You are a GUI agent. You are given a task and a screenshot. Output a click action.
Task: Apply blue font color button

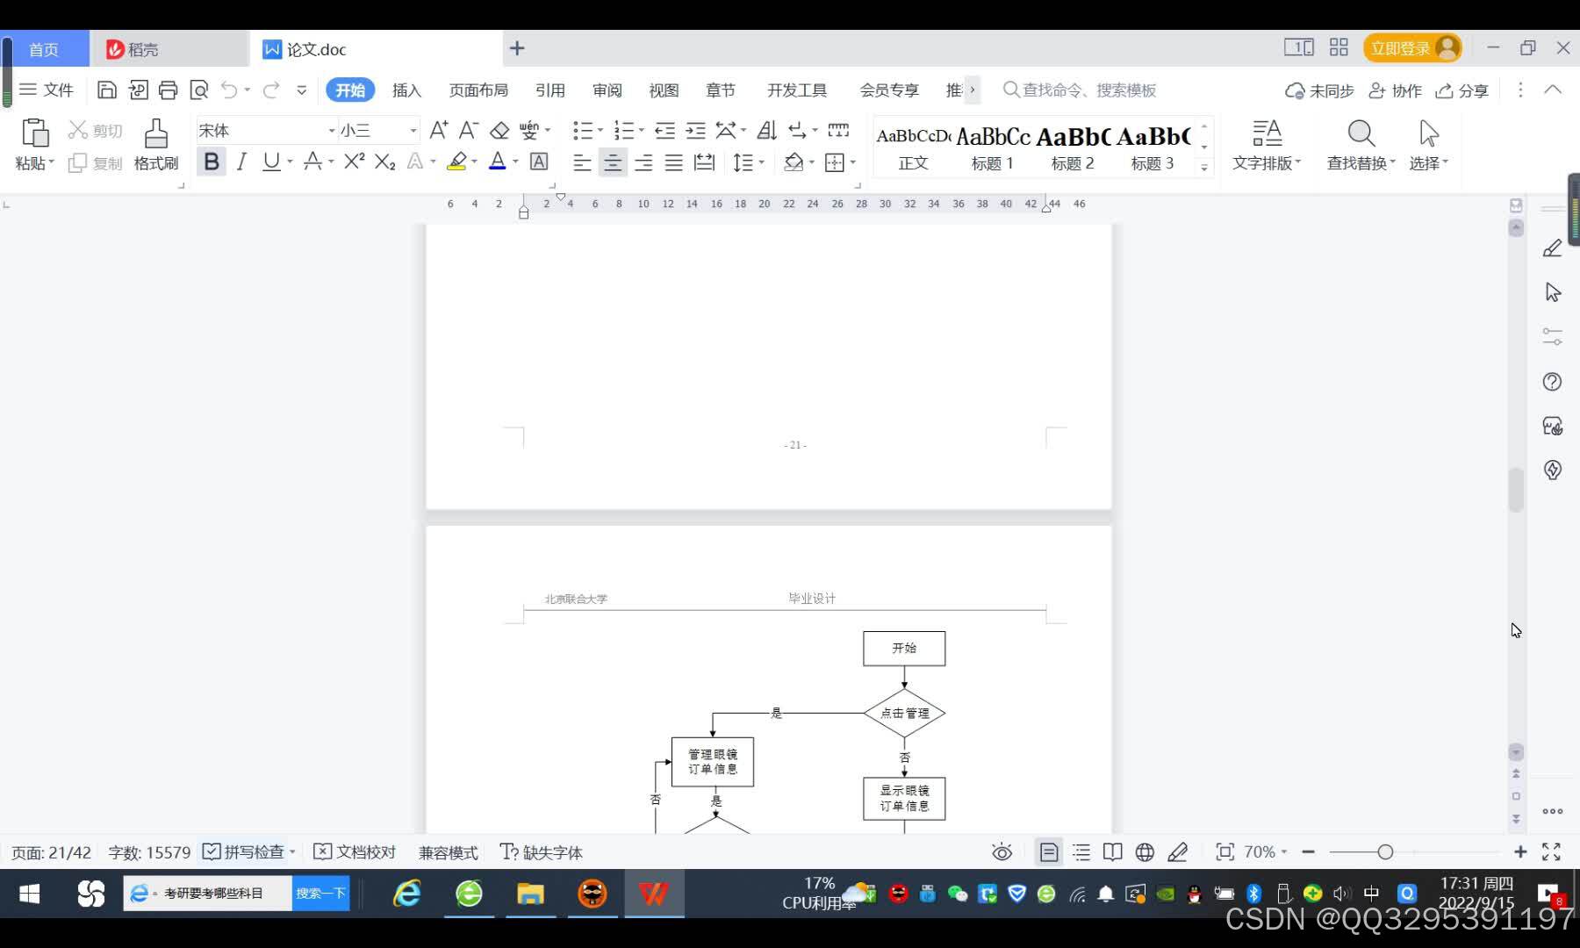point(498,162)
